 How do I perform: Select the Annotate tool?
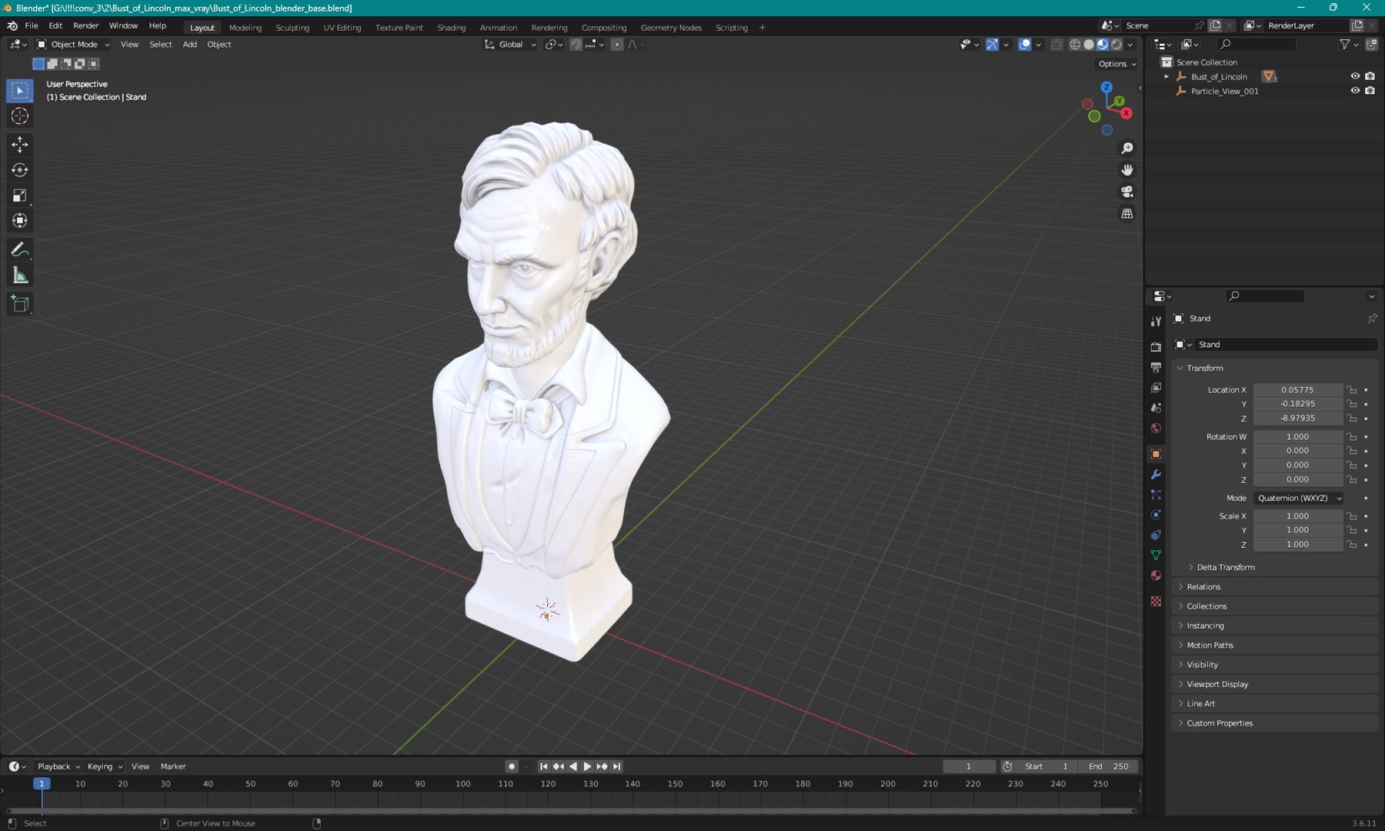(20, 249)
